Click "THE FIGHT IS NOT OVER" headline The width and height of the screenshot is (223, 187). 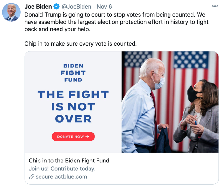[73, 106]
